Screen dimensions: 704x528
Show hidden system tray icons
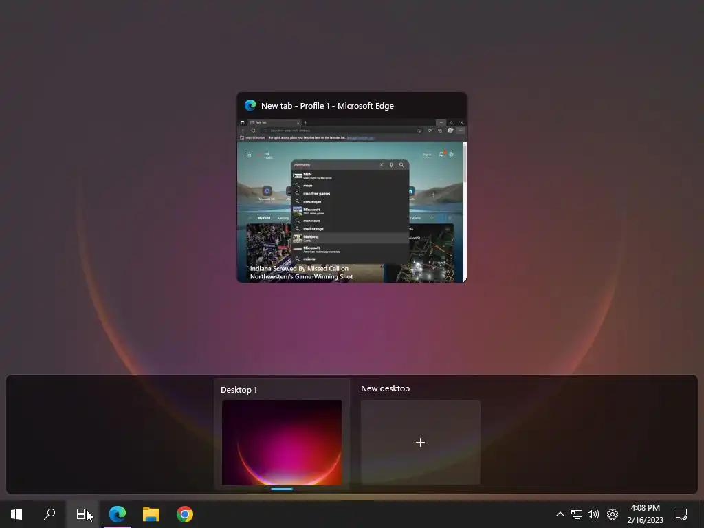tap(560, 514)
